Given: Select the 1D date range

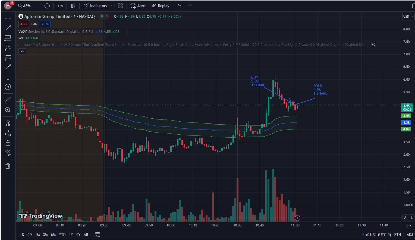Looking at the screenshot, I should tap(22, 235).
